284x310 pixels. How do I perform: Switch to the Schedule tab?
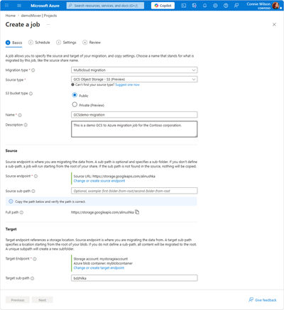[x=39, y=43]
